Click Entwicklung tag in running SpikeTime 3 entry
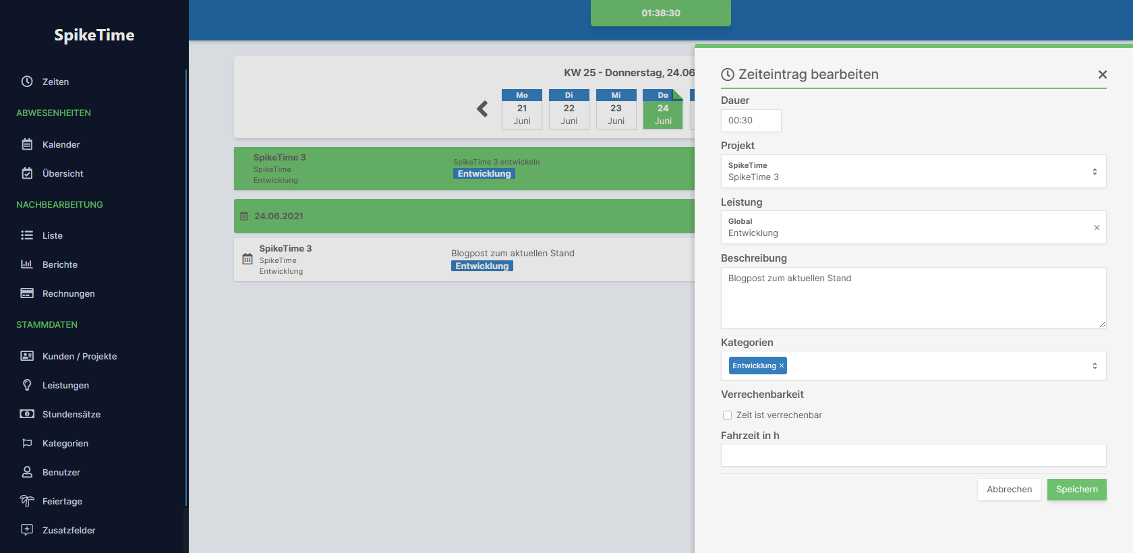 [x=484, y=174]
